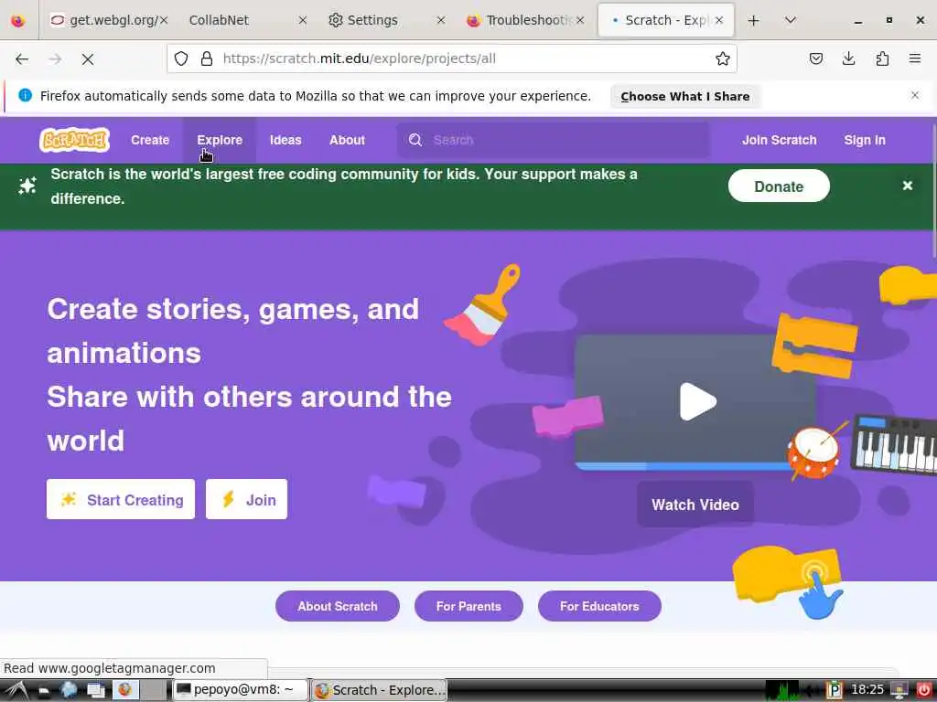Click the Firefox View icon
The width and height of the screenshot is (937, 702).
(18, 20)
